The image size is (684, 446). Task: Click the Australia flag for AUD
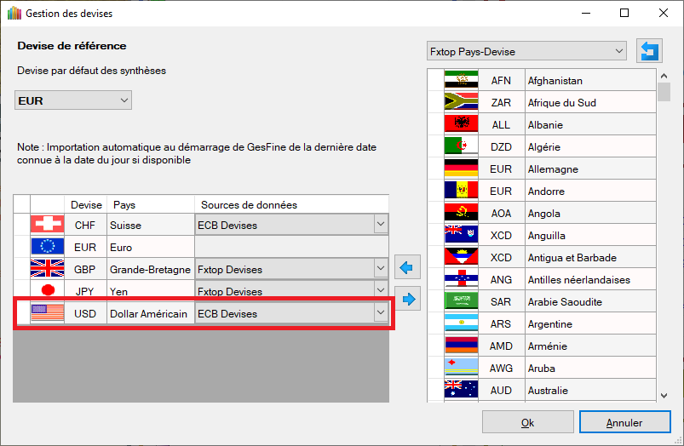(x=461, y=390)
